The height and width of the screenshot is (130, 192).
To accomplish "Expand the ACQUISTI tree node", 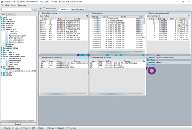I will click(1, 25).
